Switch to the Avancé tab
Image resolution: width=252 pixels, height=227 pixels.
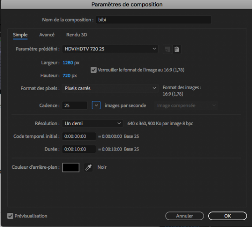tap(47, 35)
